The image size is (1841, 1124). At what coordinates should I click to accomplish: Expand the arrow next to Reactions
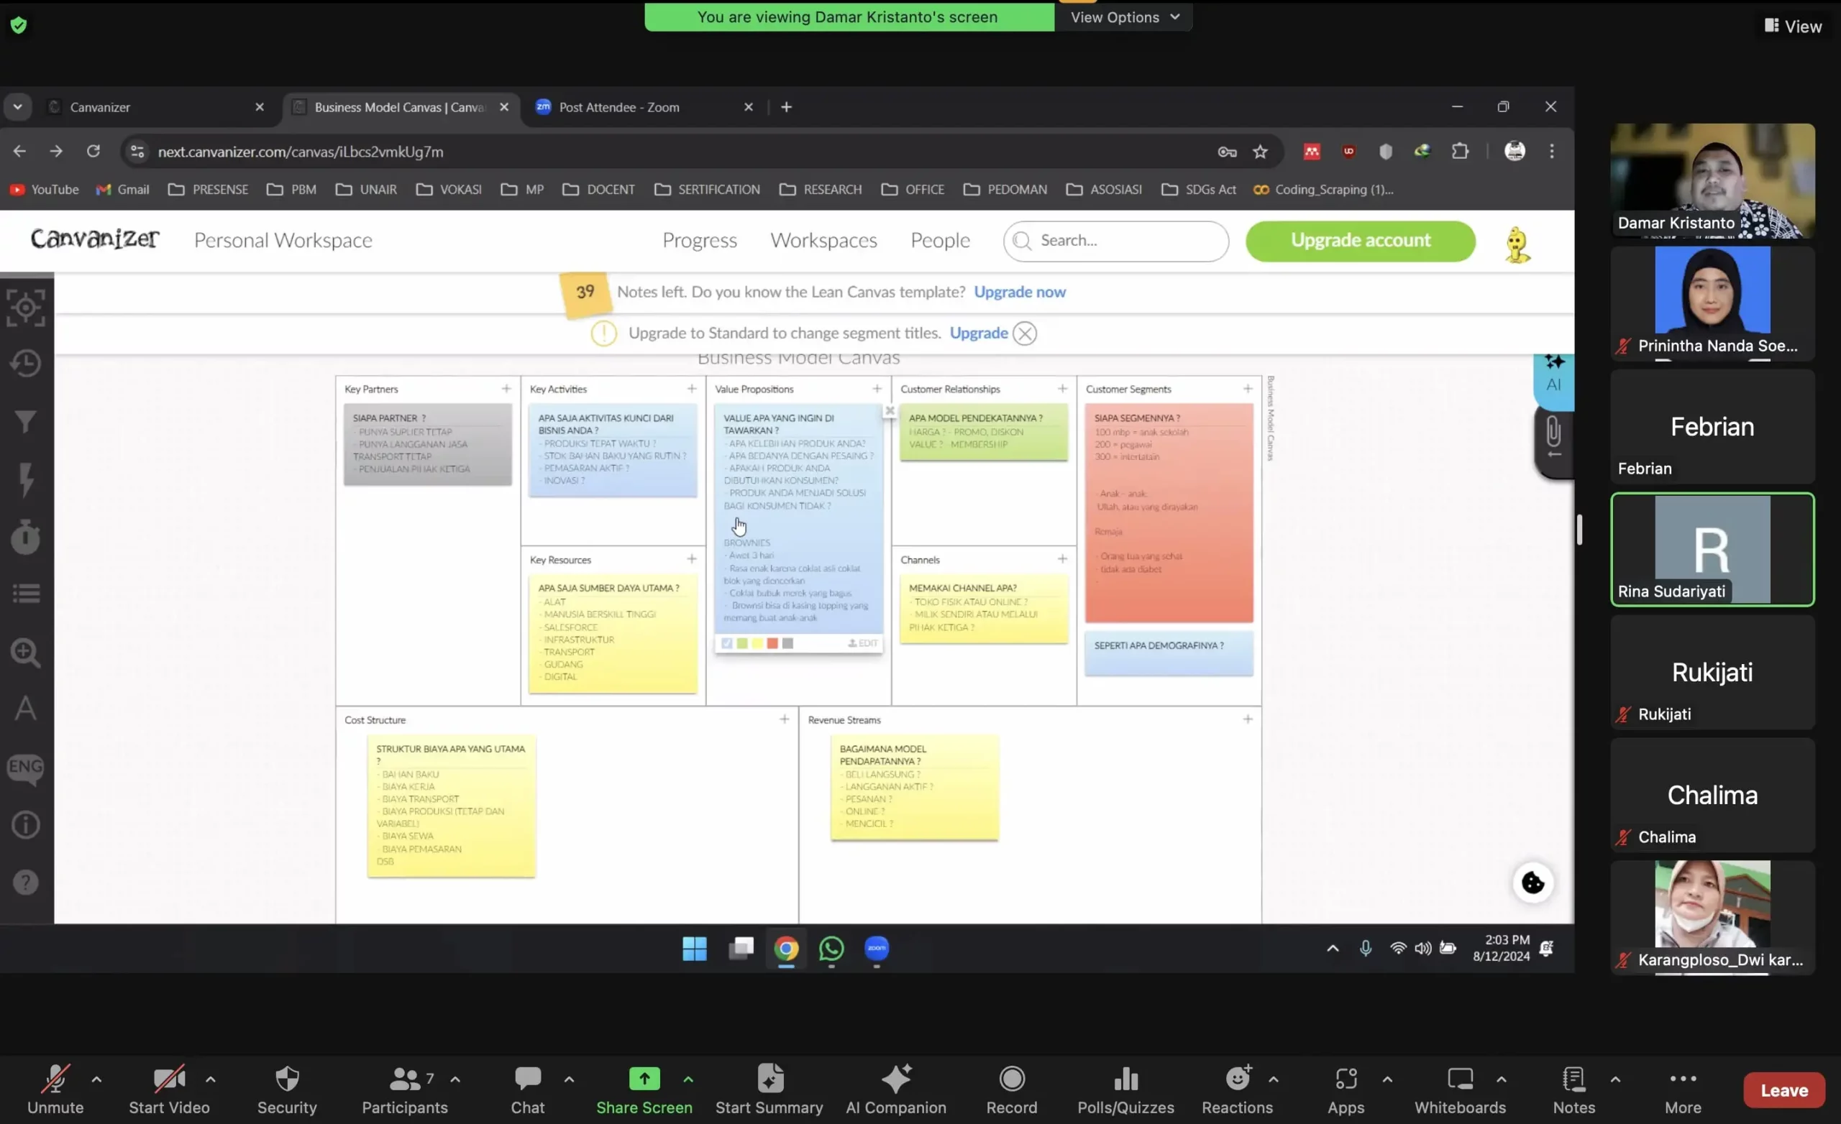[x=1274, y=1079]
